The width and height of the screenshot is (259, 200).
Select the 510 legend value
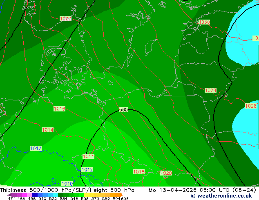click(42, 198)
